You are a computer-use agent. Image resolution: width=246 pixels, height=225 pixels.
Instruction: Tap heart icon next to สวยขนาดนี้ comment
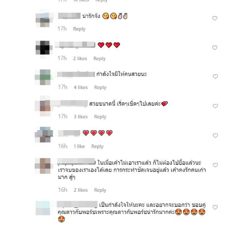pos(215,106)
